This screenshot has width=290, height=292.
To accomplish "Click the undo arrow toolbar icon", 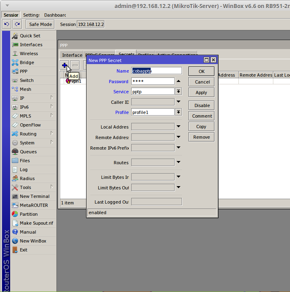I will 7,24.
